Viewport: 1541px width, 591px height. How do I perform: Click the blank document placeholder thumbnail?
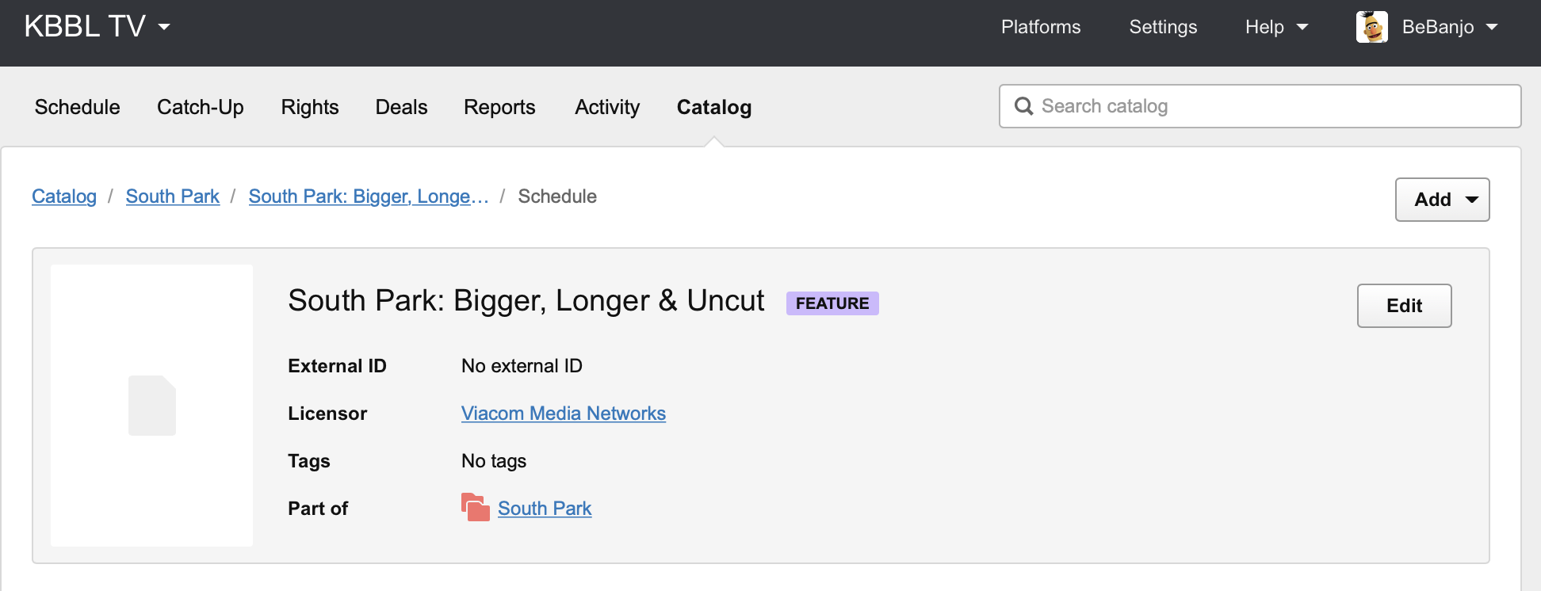click(152, 406)
